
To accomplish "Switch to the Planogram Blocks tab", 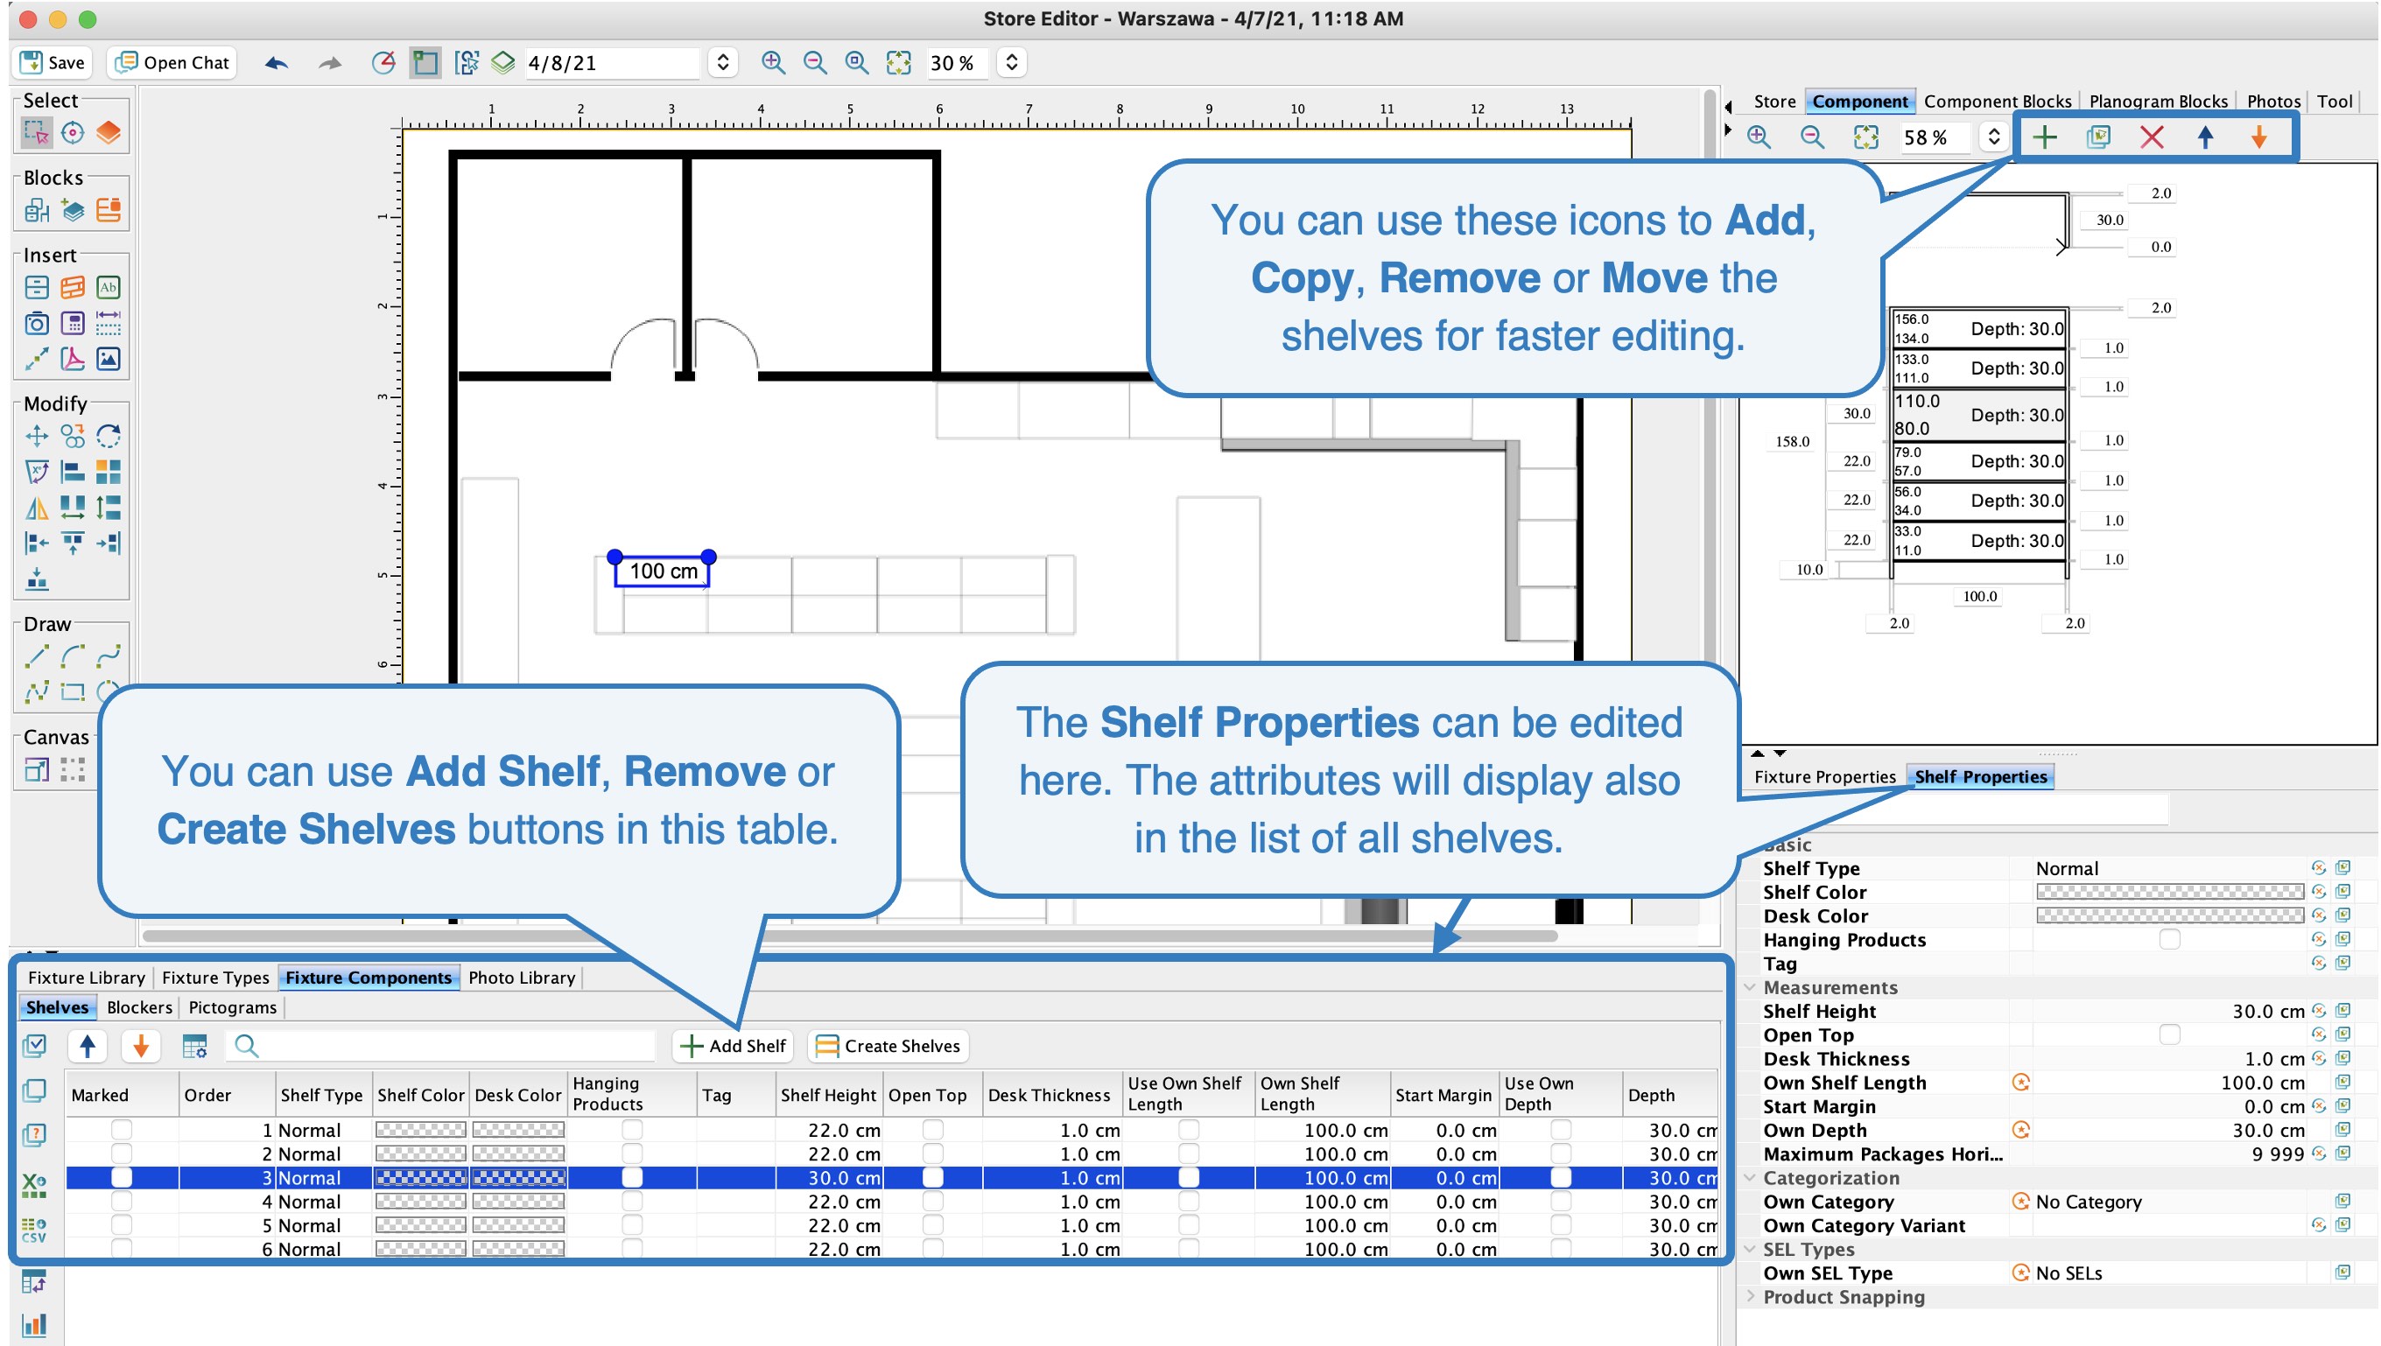I will coord(2158,101).
